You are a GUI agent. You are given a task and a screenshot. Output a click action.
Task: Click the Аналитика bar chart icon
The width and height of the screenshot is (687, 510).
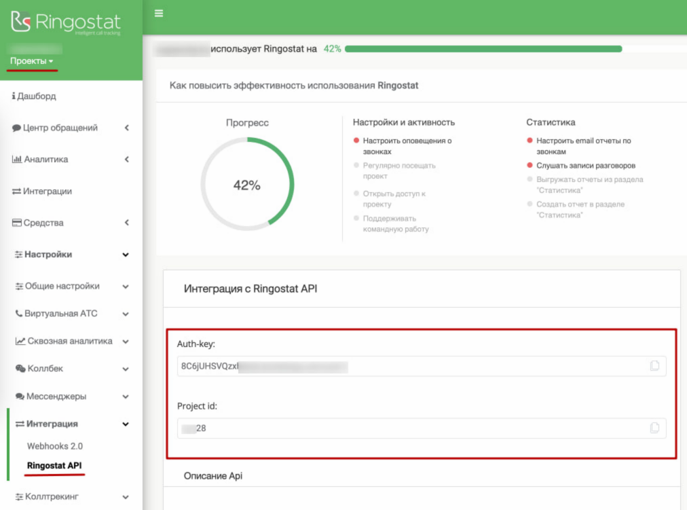pyautogui.click(x=17, y=160)
